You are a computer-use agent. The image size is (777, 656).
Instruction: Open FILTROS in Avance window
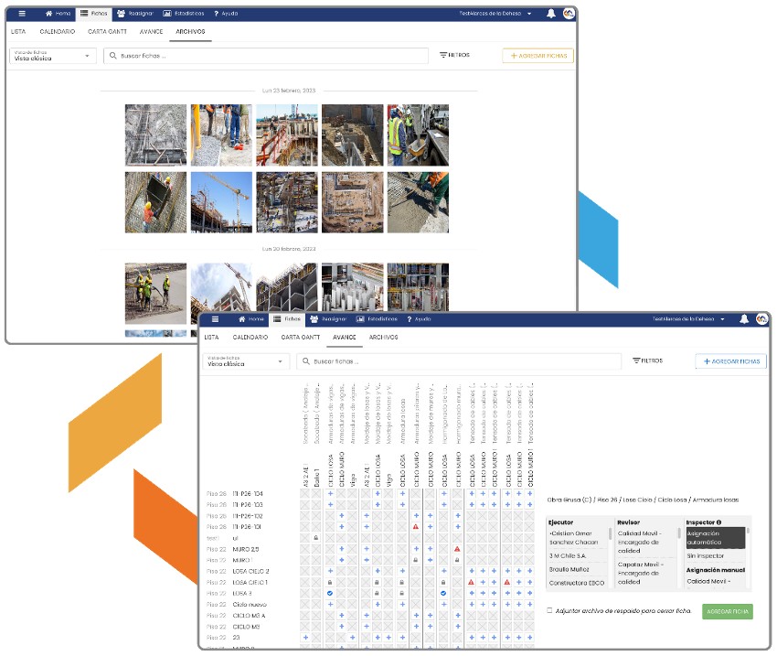coord(647,361)
